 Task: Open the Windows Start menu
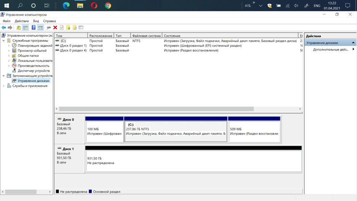7,5
